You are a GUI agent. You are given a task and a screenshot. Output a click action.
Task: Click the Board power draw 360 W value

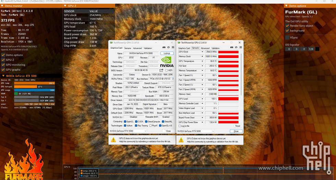pyautogui.click(x=93, y=34)
